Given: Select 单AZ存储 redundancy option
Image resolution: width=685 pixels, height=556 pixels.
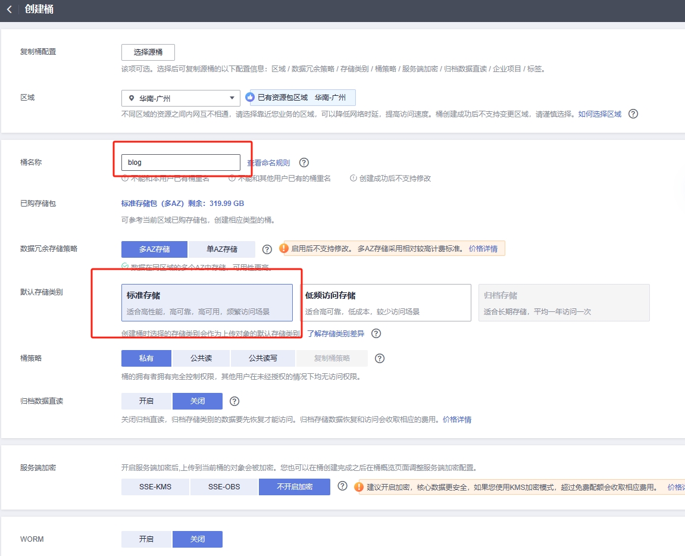Looking at the screenshot, I should pyautogui.click(x=222, y=249).
